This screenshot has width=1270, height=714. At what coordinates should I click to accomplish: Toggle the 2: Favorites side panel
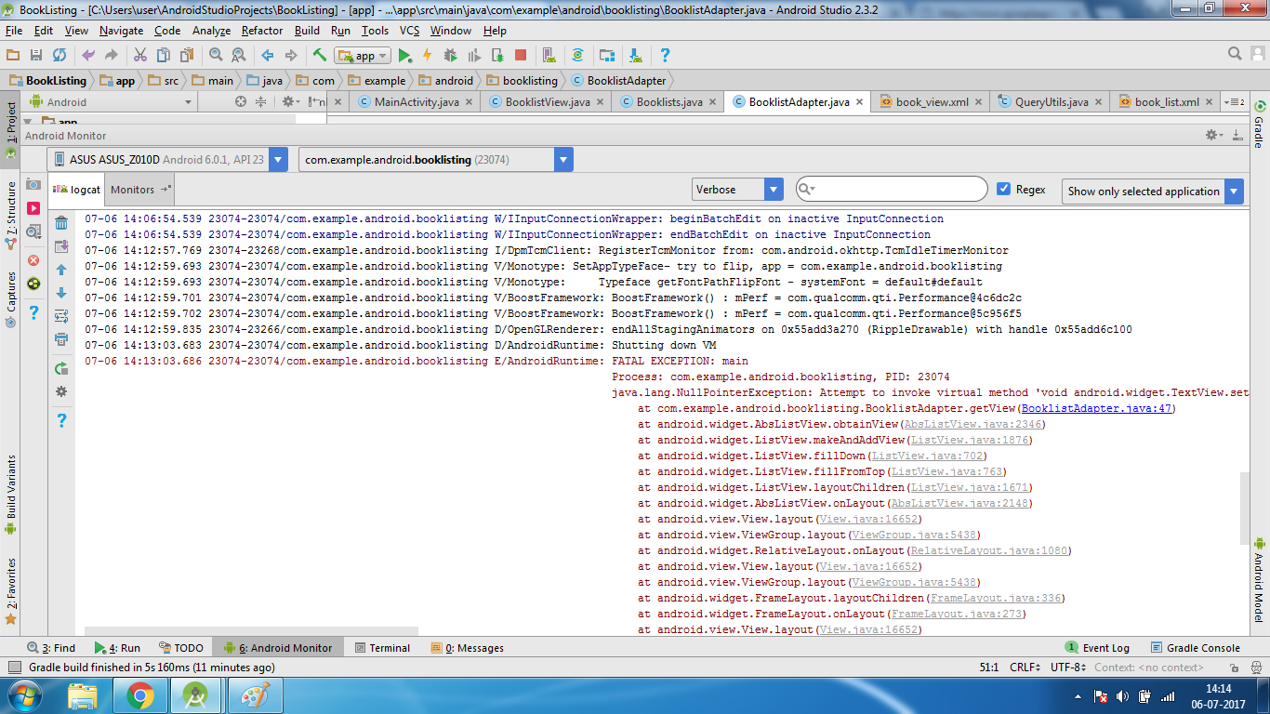11,590
